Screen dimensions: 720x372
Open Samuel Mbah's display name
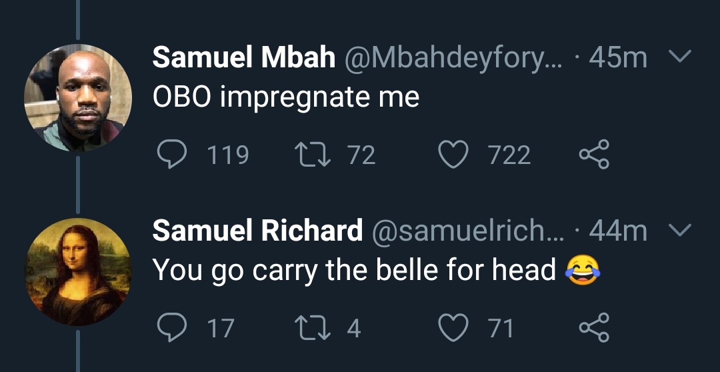pyautogui.click(x=244, y=57)
